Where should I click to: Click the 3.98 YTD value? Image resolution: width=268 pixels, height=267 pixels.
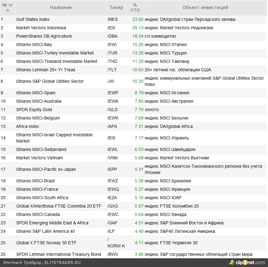tap(139, 254)
